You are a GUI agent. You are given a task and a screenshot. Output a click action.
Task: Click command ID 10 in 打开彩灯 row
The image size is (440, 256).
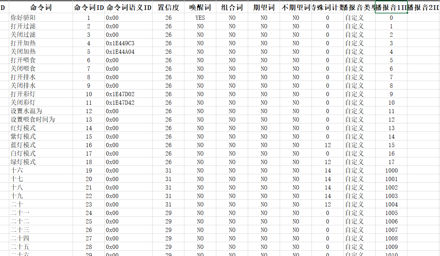[x=89, y=94]
